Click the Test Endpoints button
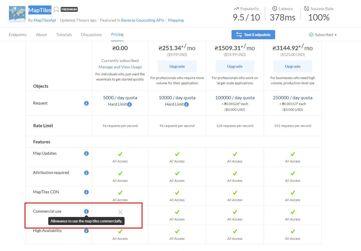 (x=253, y=35)
